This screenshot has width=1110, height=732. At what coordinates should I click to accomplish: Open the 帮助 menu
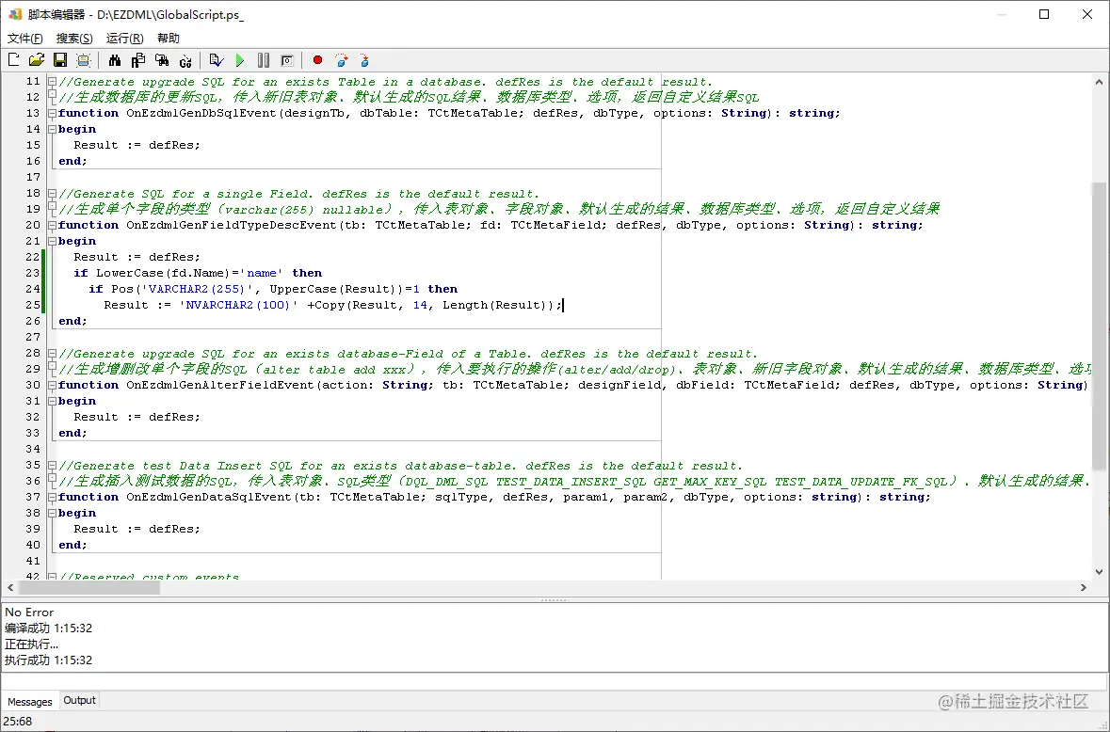click(x=169, y=39)
